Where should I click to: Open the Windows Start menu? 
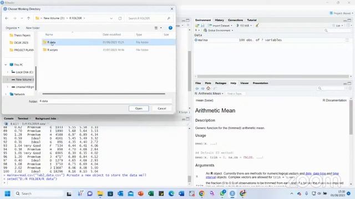point(7,193)
